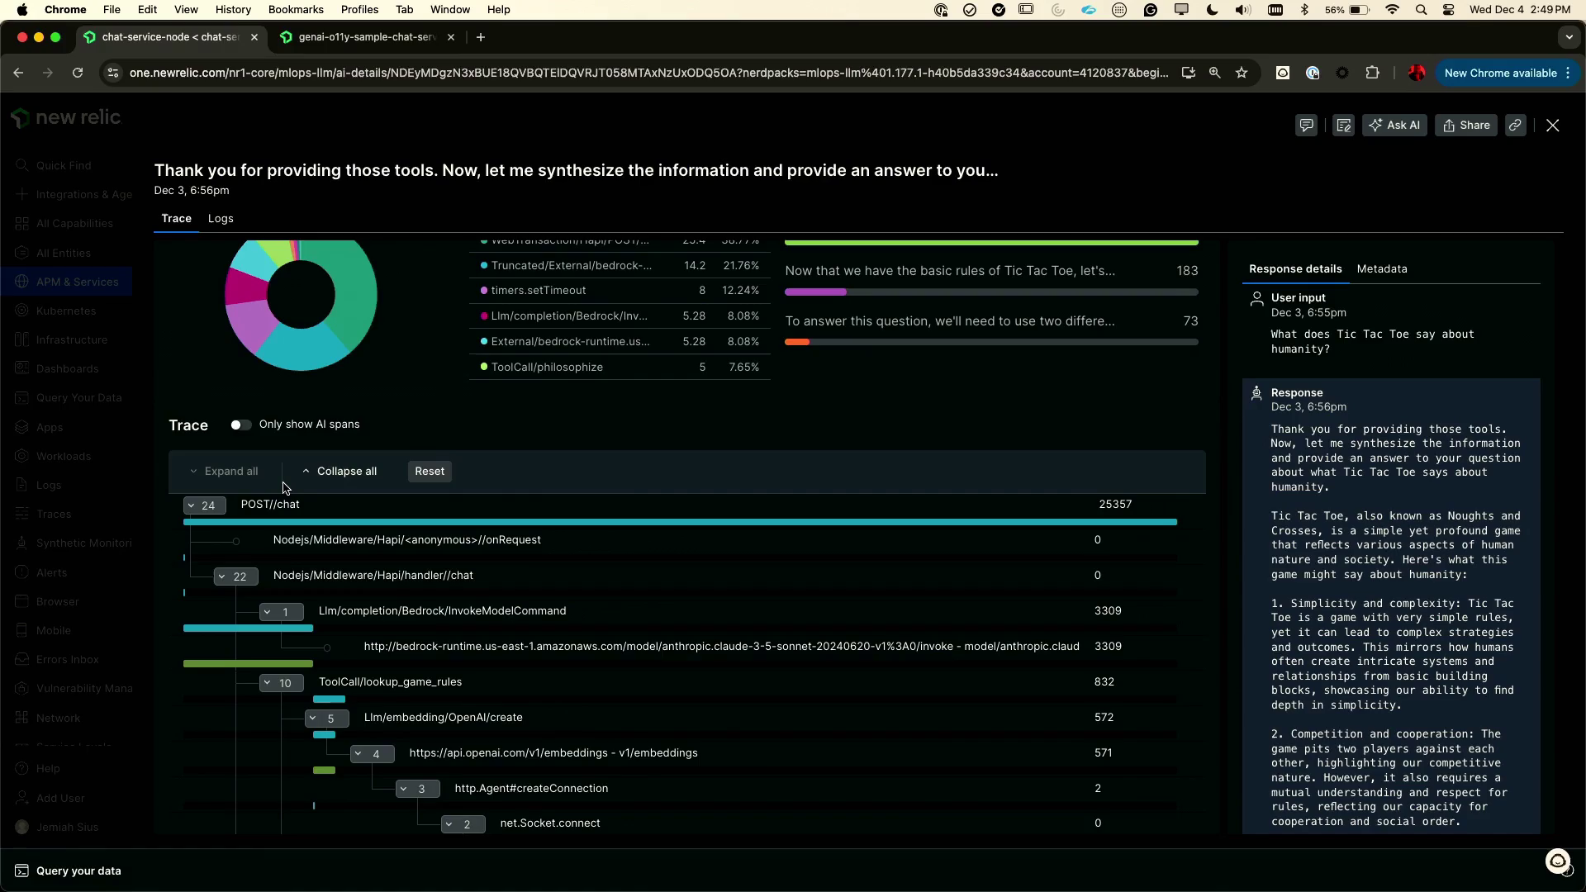Bookmark page with the star icon
The image size is (1586, 892).
point(1241,73)
